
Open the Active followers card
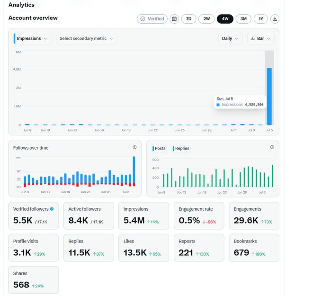(x=89, y=215)
